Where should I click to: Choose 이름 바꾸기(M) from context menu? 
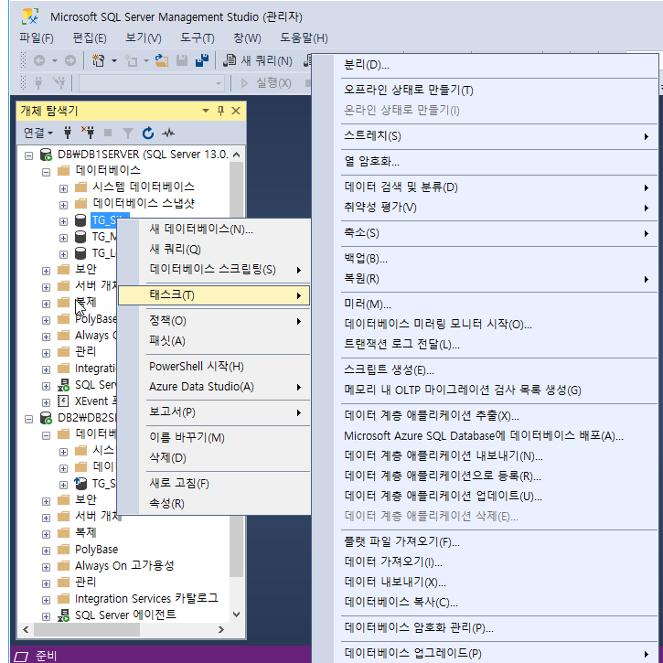[x=214, y=438]
